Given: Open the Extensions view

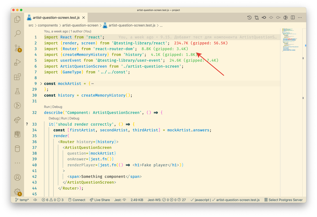Looking at the screenshot, I should [x=17, y=77].
